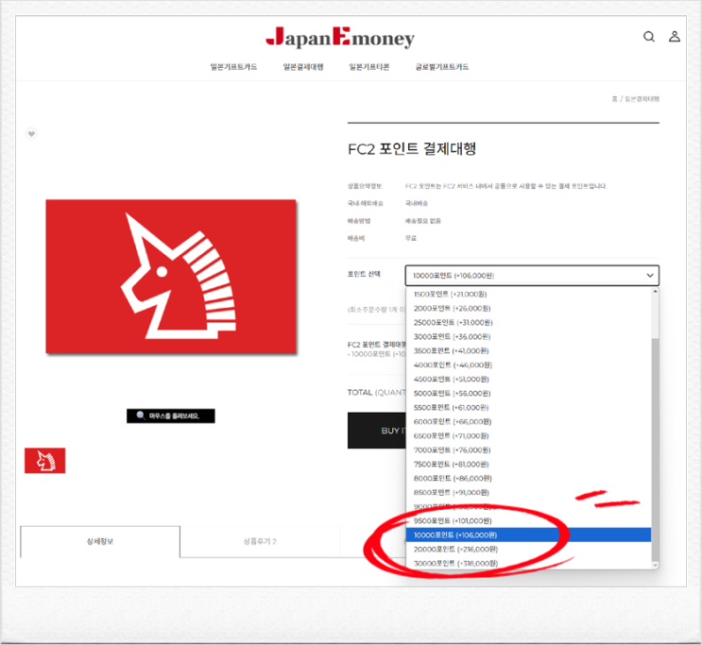Select the 25000포인트 (+31,000원) option
702x645 pixels.
point(528,323)
